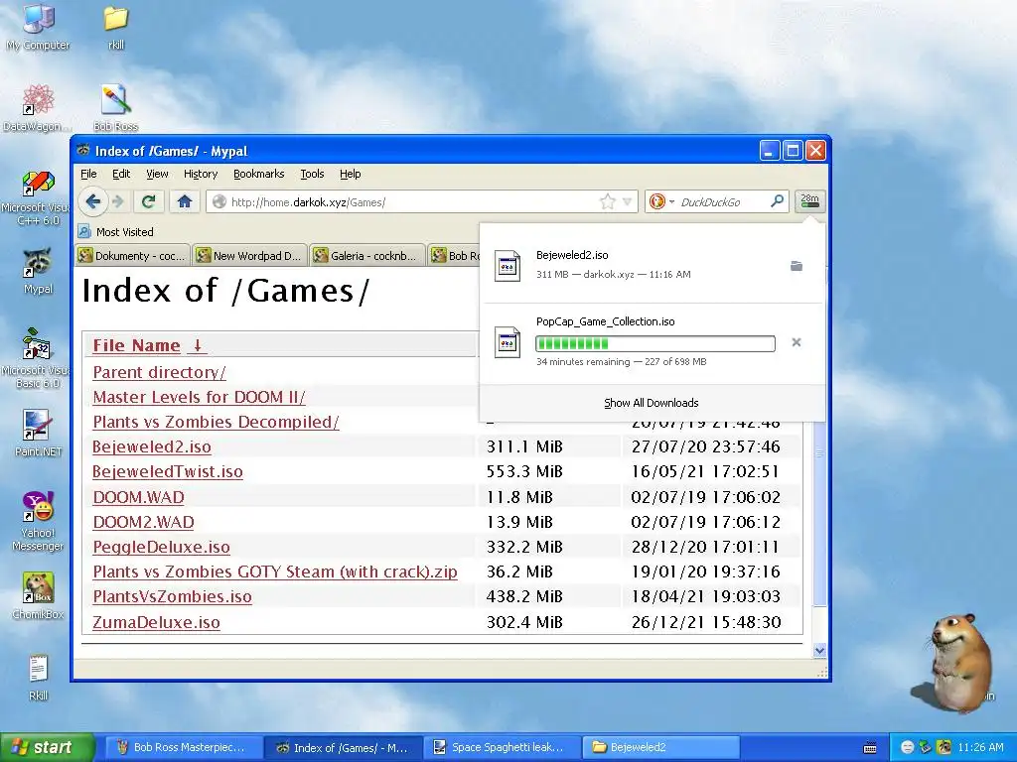Click the PopCap download progress bar
The width and height of the screenshot is (1017, 762).
[655, 343]
